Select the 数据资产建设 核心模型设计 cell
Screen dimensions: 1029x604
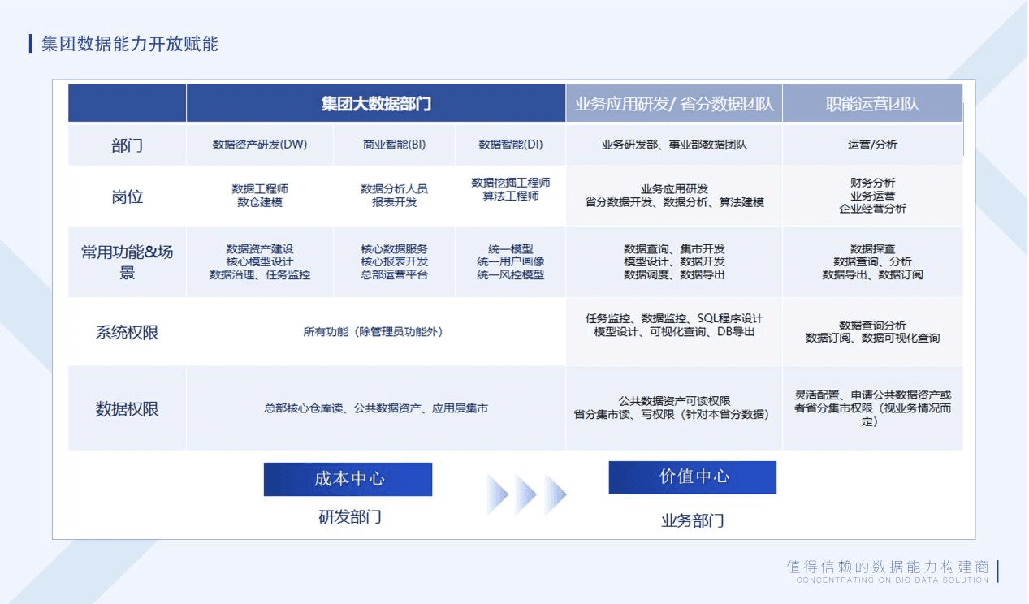click(260, 261)
